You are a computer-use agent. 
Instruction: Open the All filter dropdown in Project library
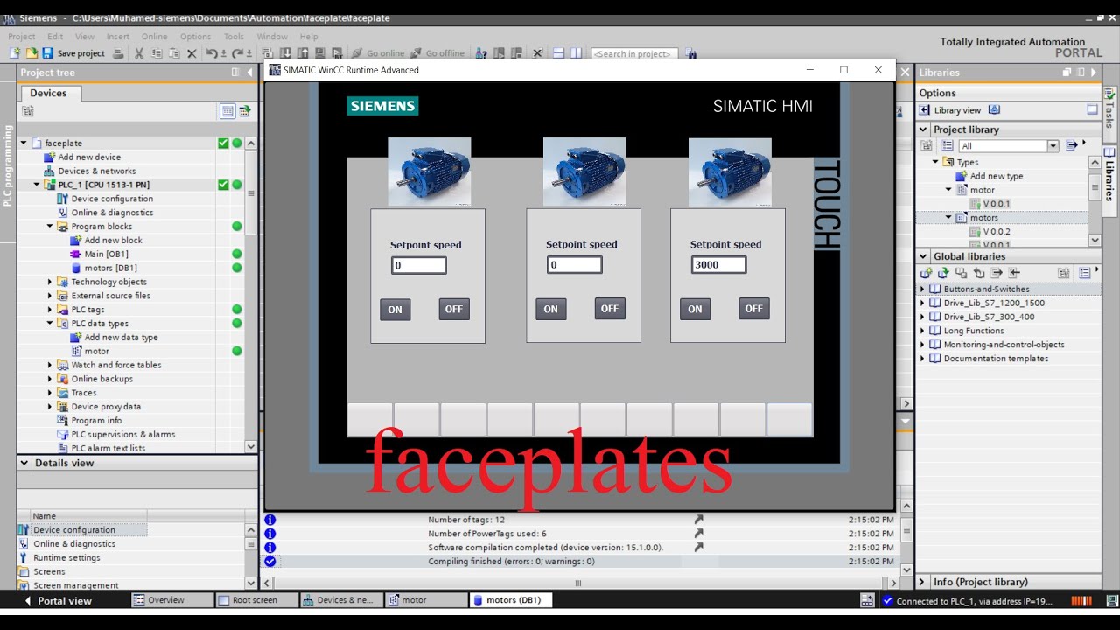[1053, 145]
